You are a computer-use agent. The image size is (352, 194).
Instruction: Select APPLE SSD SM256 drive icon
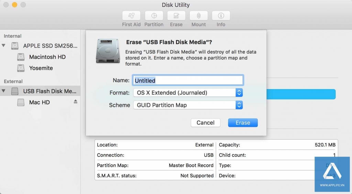click(15, 46)
